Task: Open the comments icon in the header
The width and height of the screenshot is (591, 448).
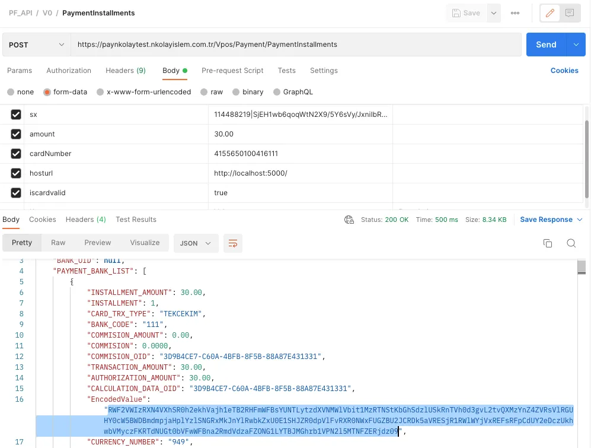Action: tap(570, 13)
